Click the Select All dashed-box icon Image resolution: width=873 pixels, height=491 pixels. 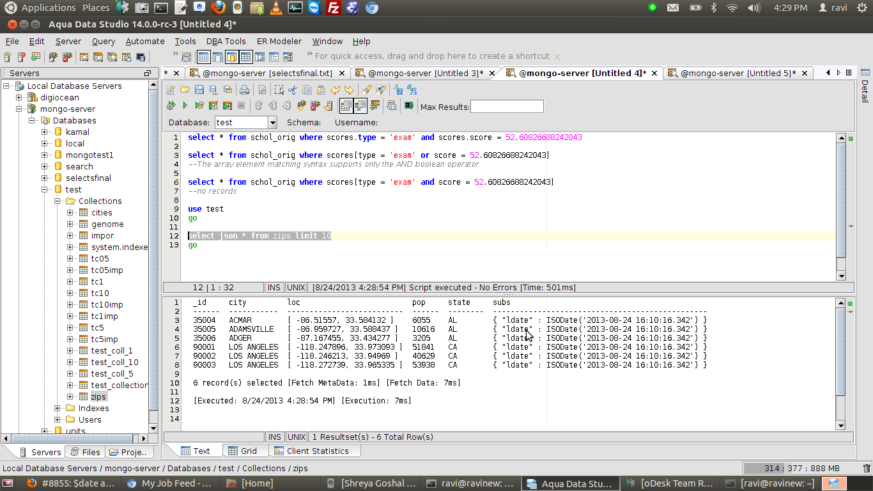(x=279, y=90)
